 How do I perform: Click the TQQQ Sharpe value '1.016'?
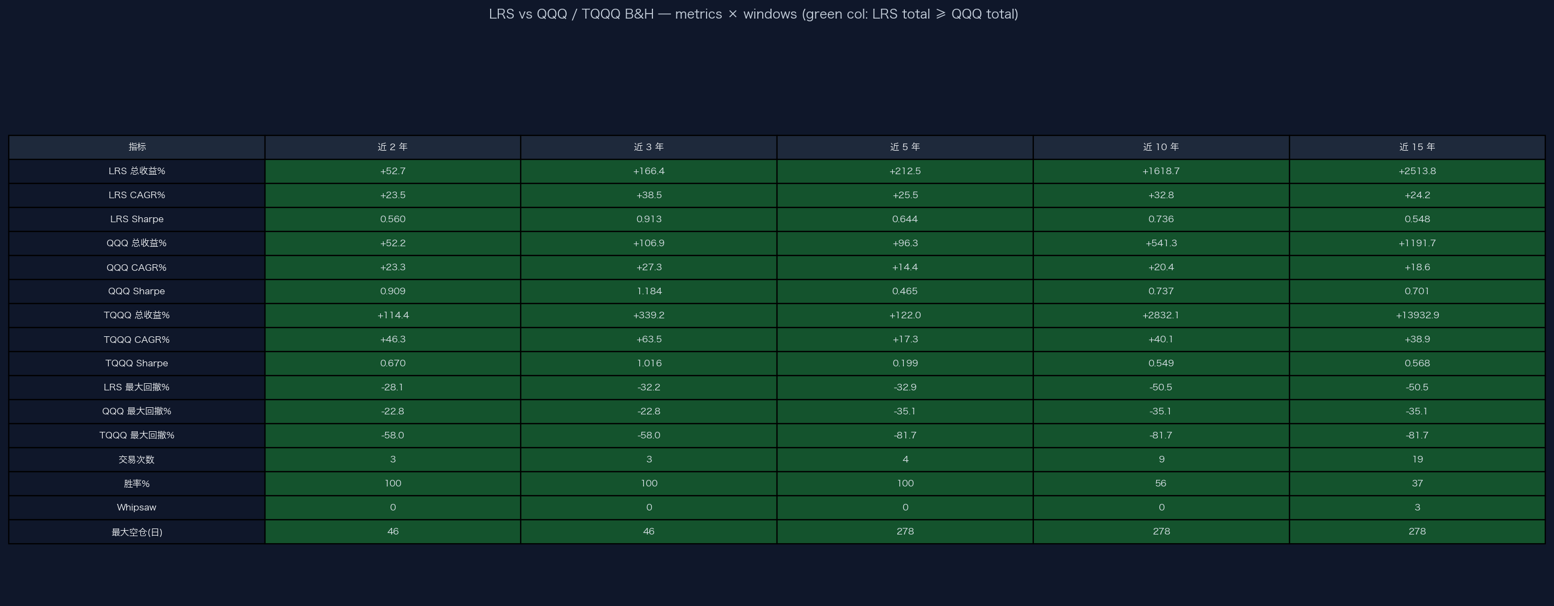pos(649,364)
